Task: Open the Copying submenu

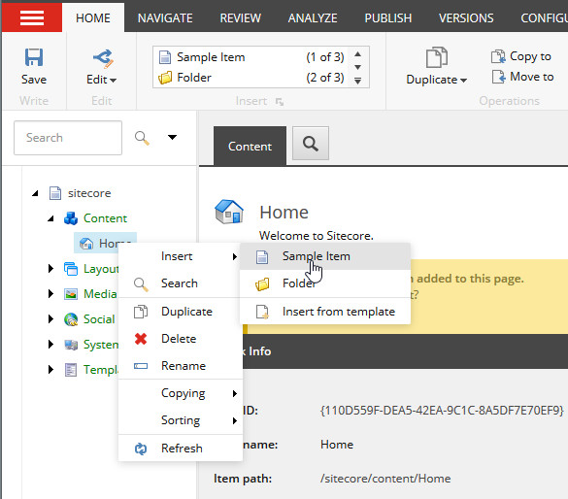Action: [180, 393]
